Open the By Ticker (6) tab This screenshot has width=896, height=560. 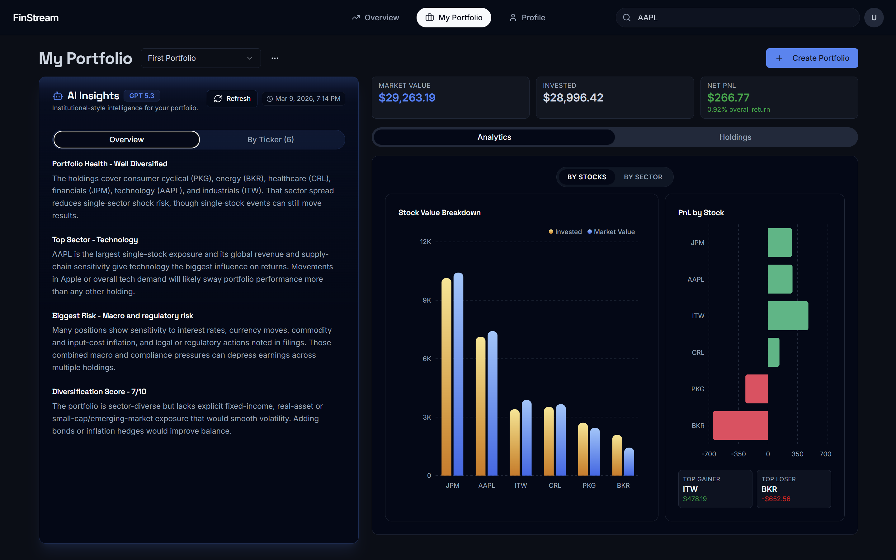click(x=271, y=140)
